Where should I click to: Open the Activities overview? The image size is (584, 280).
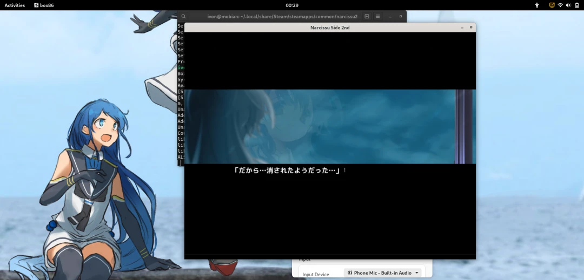pyautogui.click(x=15, y=5)
